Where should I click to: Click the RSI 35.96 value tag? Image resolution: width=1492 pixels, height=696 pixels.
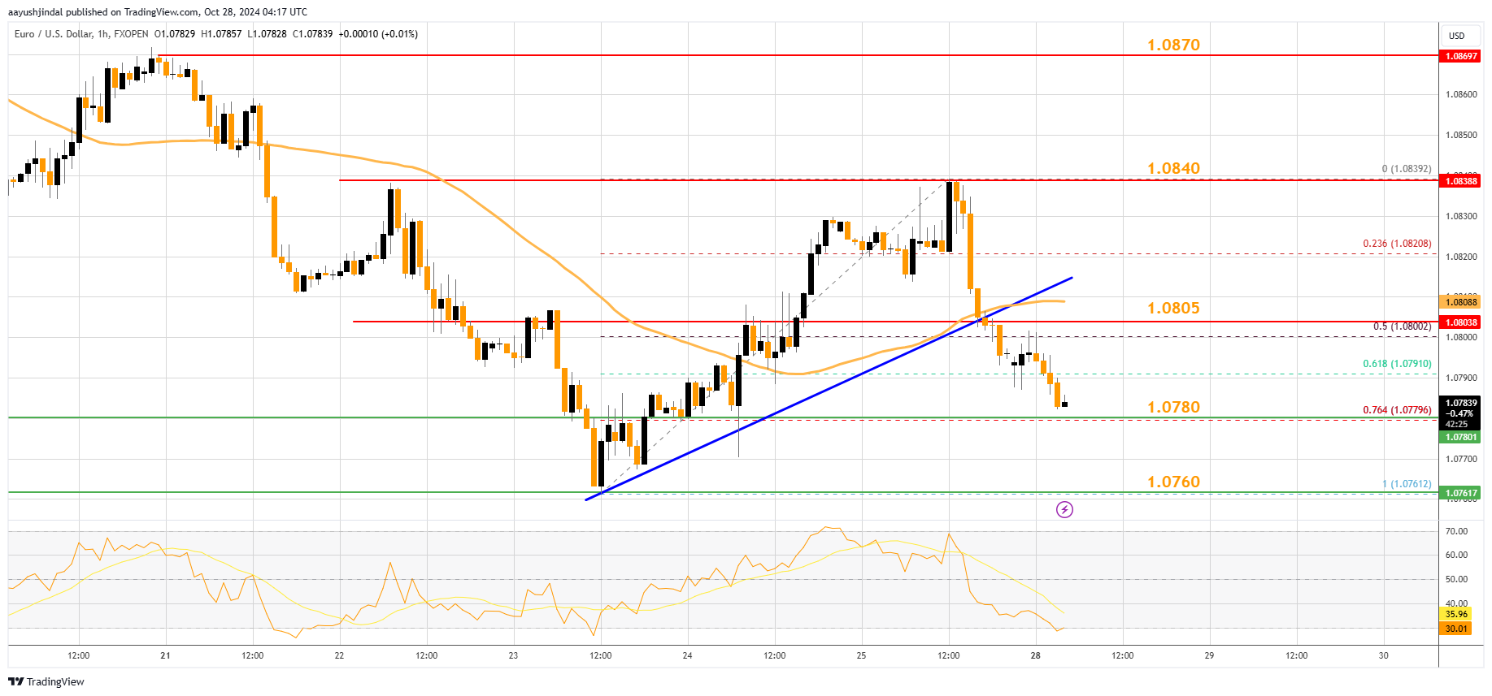point(1456,615)
